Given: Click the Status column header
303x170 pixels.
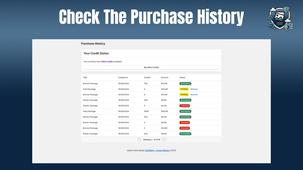Looking at the screenshot, I should [182, 77].
